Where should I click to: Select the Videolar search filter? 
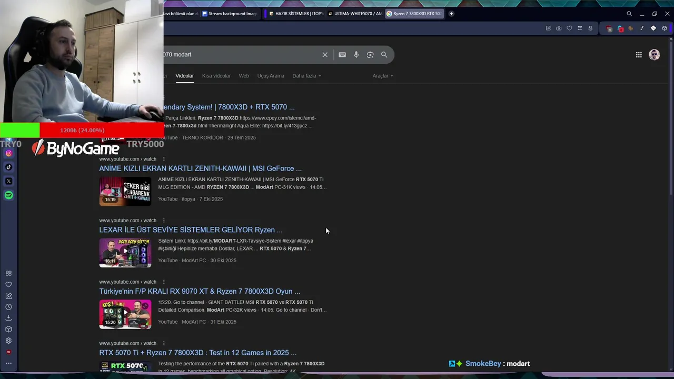[x=185, y=76]
